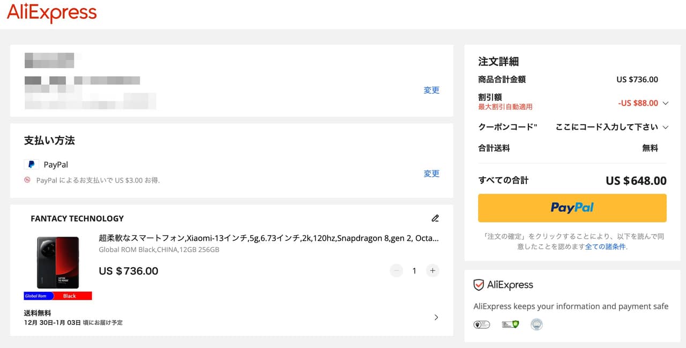This screenshot has width=686, height=348.
Task: Open the 全ての諸条件 terms link
Action: pyautogui.click(x=605, y=247)
